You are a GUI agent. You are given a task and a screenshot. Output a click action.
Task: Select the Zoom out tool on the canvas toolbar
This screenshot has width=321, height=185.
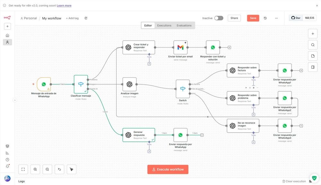point(47,169)
